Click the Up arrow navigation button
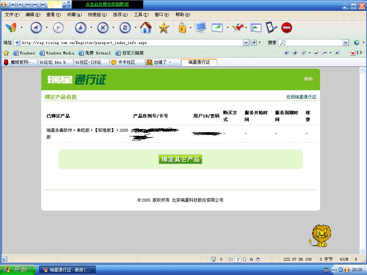The width and height of the screenshot is (367, 275). [81, 28]
